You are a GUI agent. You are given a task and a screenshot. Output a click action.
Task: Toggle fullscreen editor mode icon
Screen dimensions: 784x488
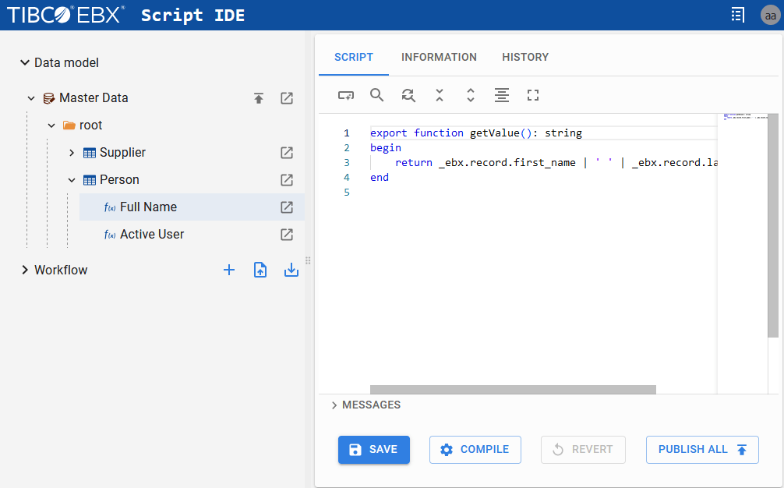coord(533,95)
